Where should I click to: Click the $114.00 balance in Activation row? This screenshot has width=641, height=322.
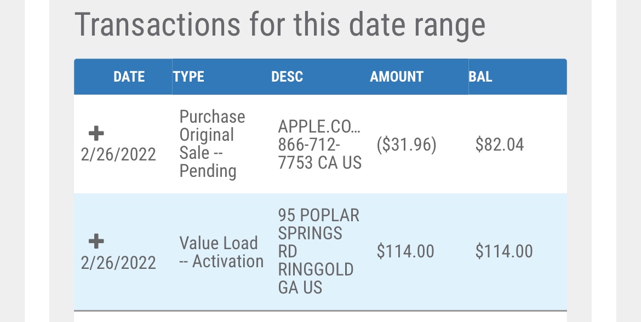pyautogui.click(x=504, y=251)
